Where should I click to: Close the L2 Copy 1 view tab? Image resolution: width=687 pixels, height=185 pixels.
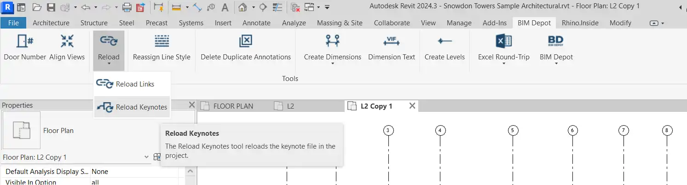click(x=412, y=106)
